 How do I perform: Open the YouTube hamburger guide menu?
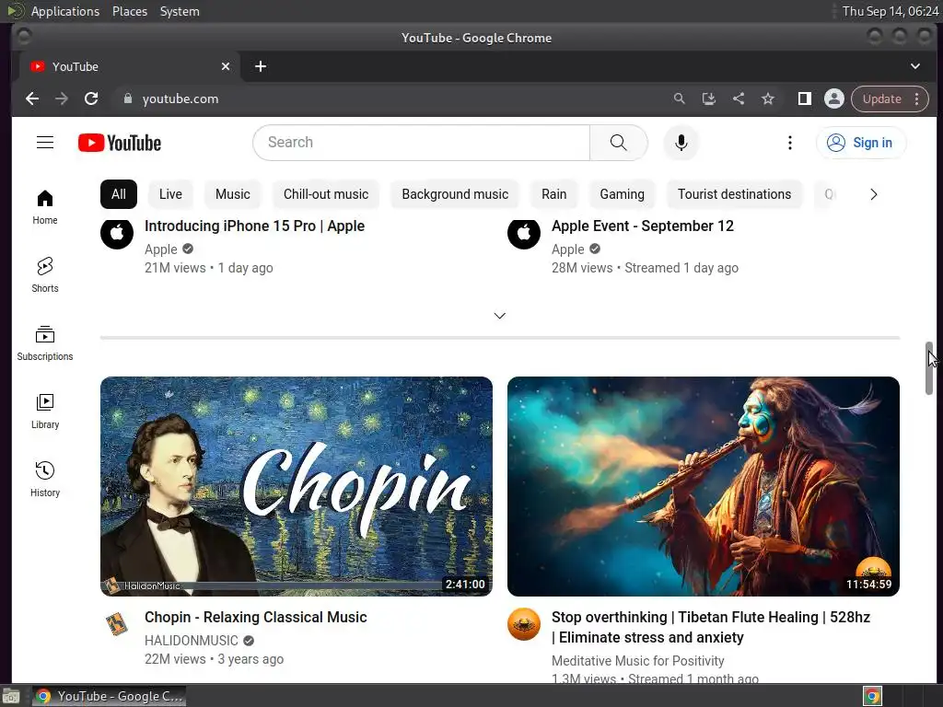tap(45, 143)
